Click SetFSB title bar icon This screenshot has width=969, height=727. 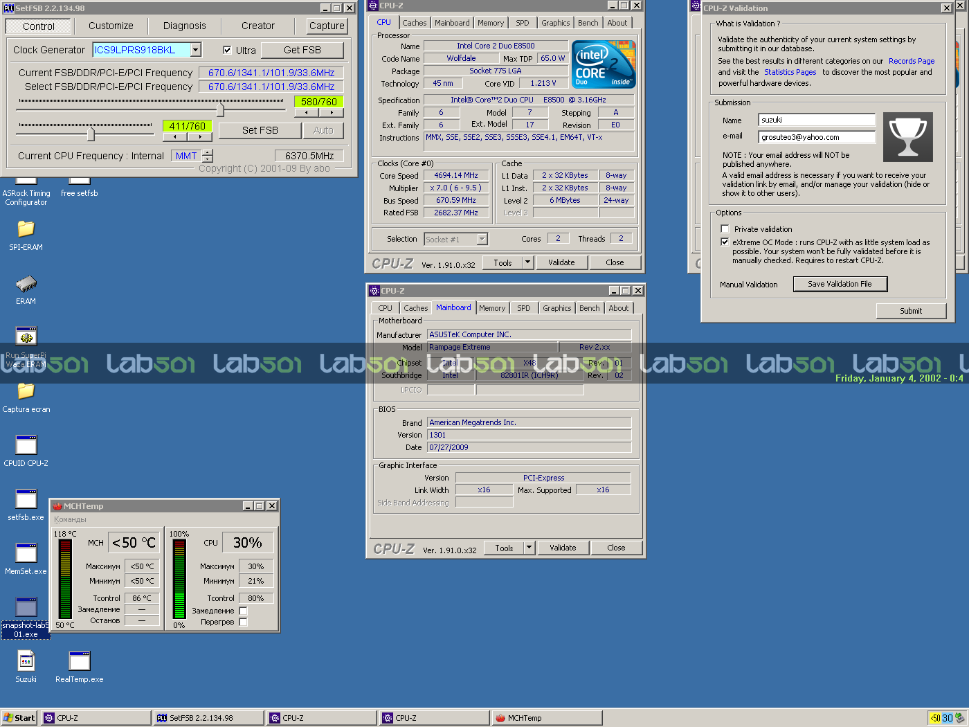pyautogui.click(x=8, y=8)
